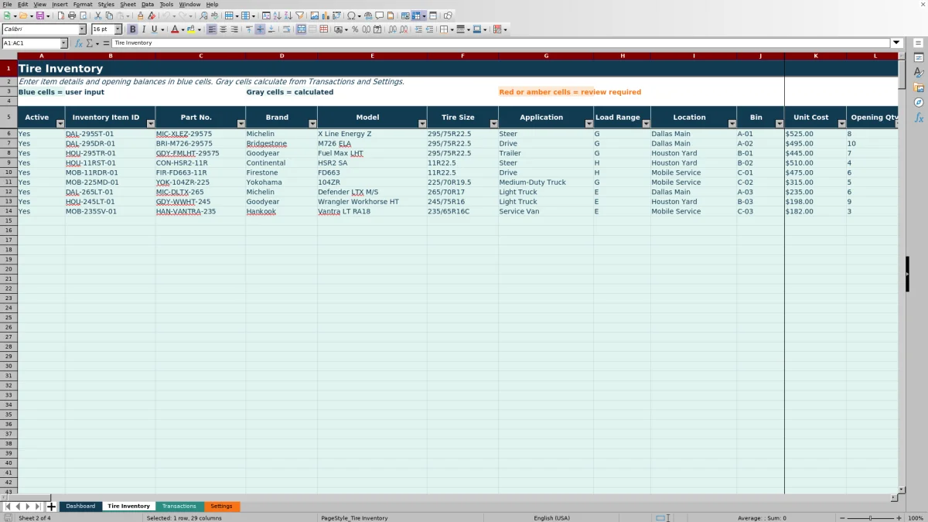Open the Active column filter dropdown
The image size is (928, 522).
click(x=60, y=124)
